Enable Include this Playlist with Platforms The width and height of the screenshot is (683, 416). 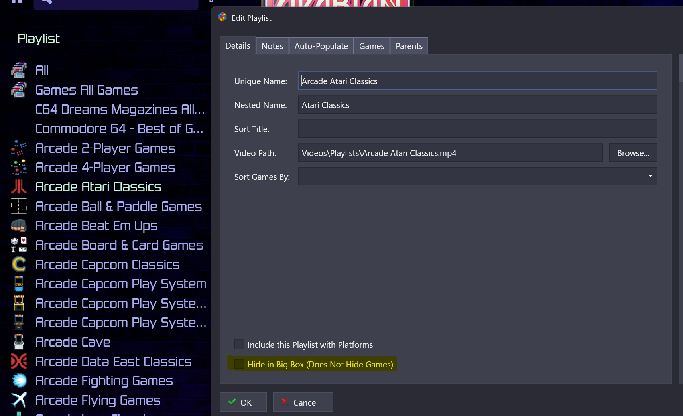coord(239,345)
